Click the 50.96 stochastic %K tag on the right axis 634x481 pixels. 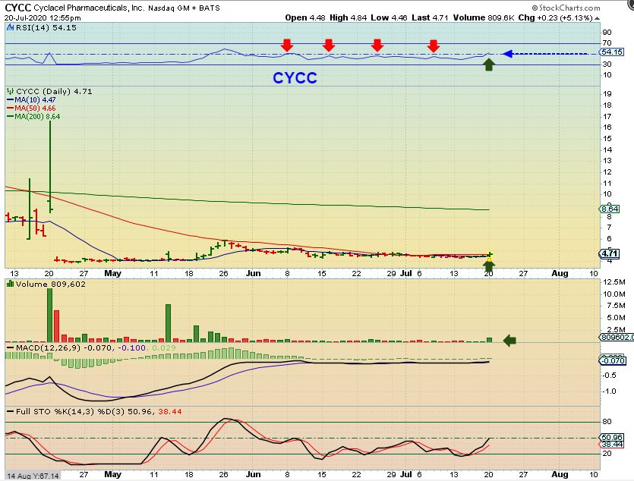coord(612,438)
